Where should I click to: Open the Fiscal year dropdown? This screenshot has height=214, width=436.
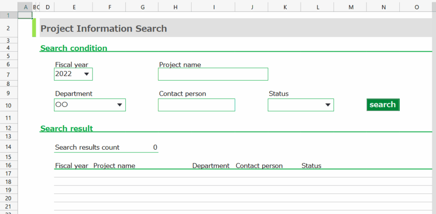tap(86, 74)
